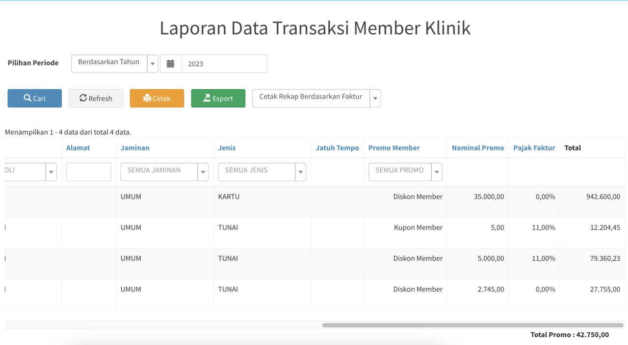Sort by the Pajak Faktur column header
Screen dimensions: 628x345
pyautogui.click(x=534, y=148)
